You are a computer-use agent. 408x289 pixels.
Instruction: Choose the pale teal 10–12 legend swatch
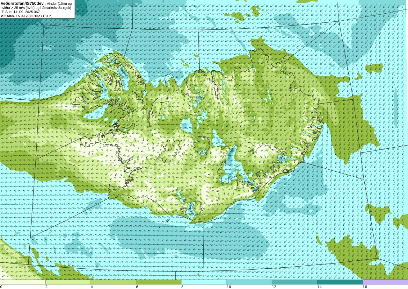coord(249,282)
